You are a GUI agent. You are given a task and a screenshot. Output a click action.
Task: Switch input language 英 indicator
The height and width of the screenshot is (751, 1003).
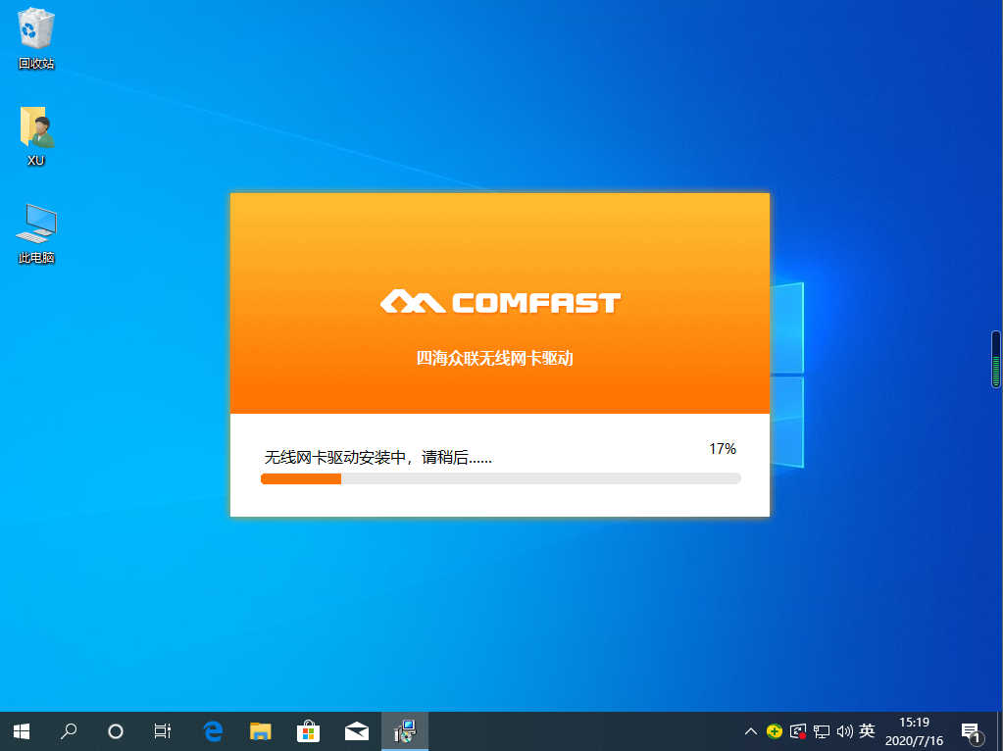(x=867, y=730)
